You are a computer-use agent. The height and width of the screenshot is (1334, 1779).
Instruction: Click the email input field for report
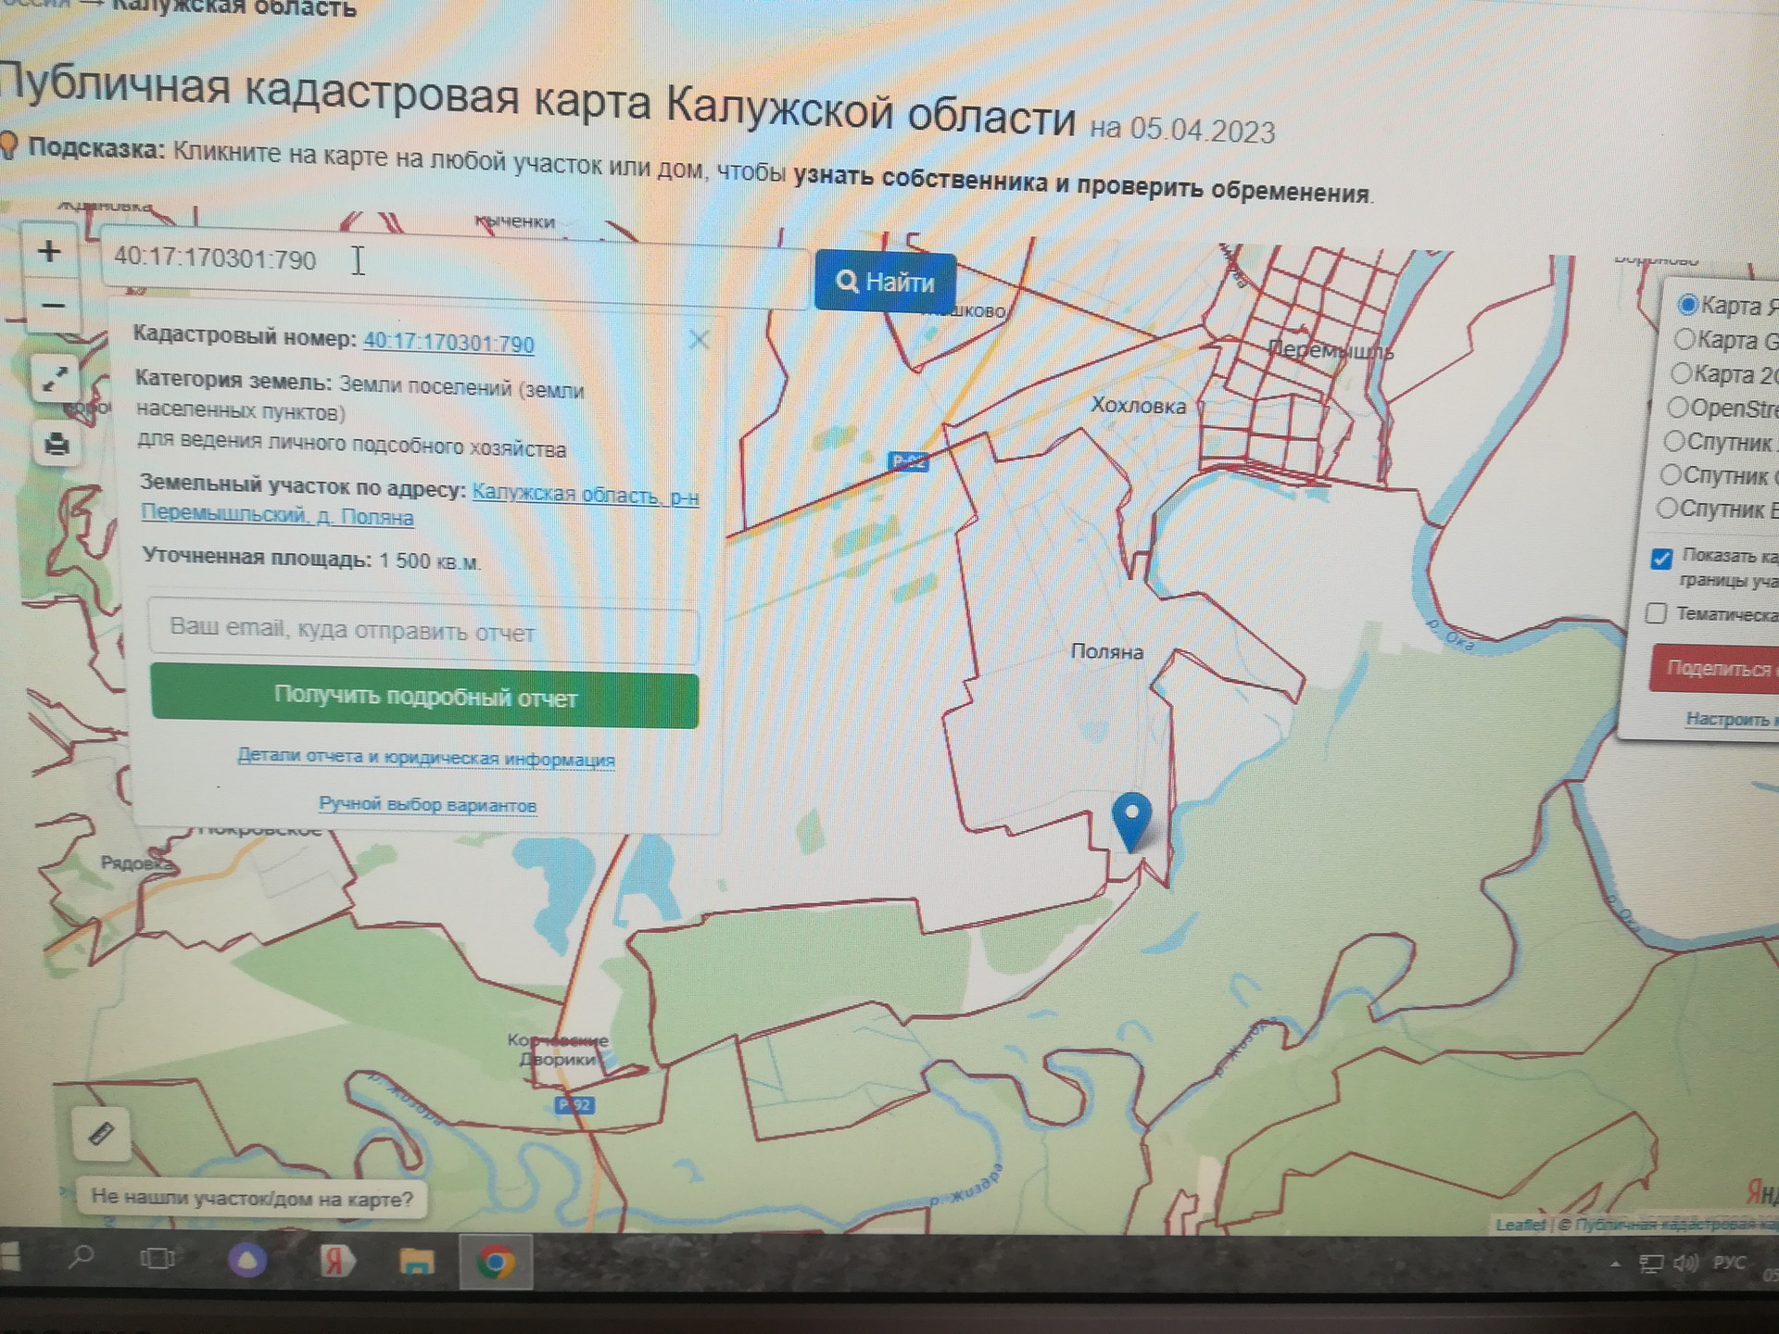[x=423, y=632]
